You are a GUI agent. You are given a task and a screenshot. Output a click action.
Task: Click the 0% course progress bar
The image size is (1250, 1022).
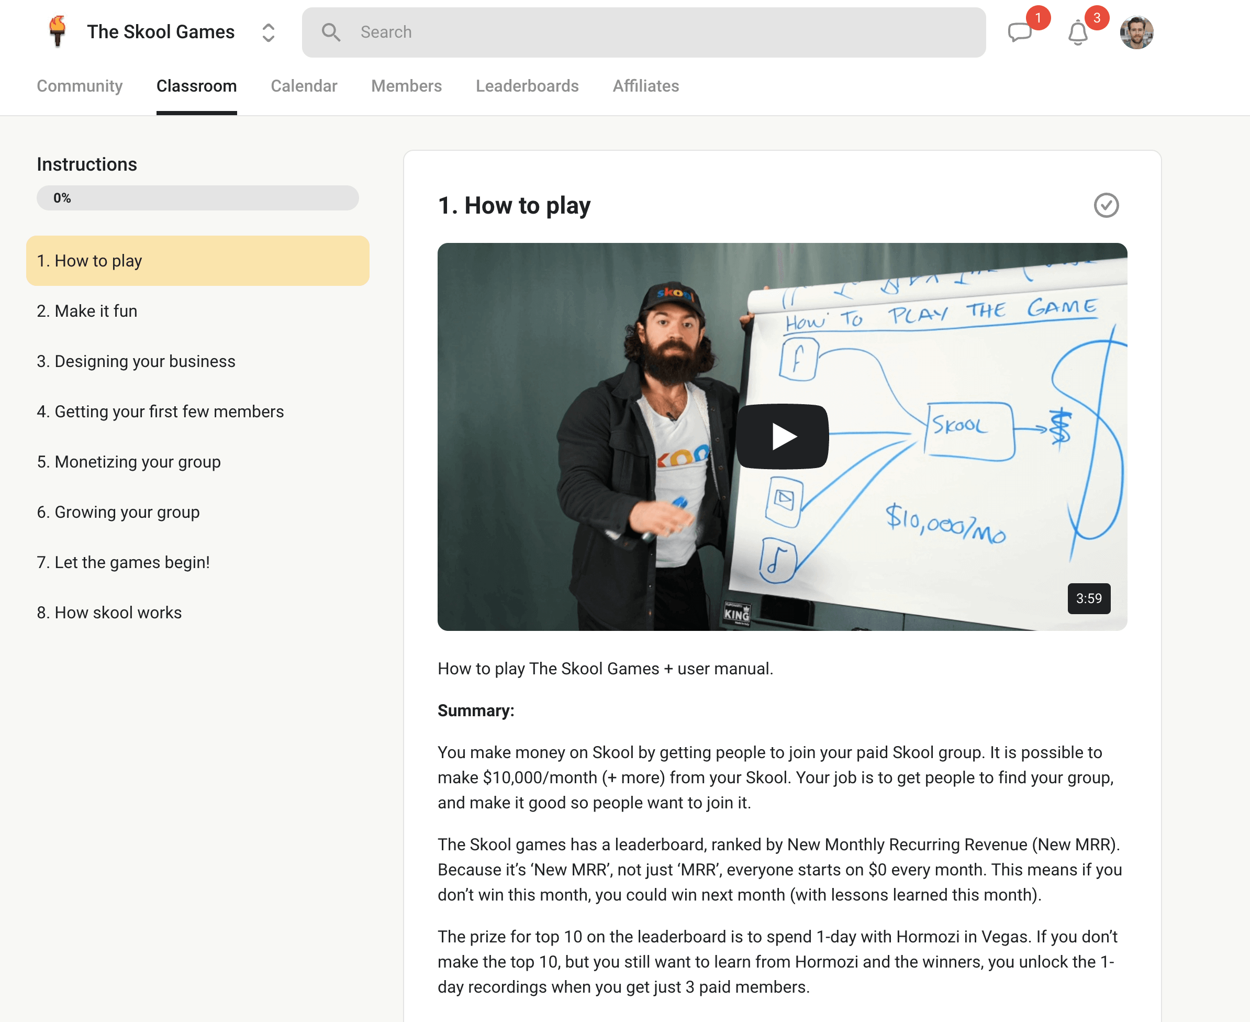198,198
